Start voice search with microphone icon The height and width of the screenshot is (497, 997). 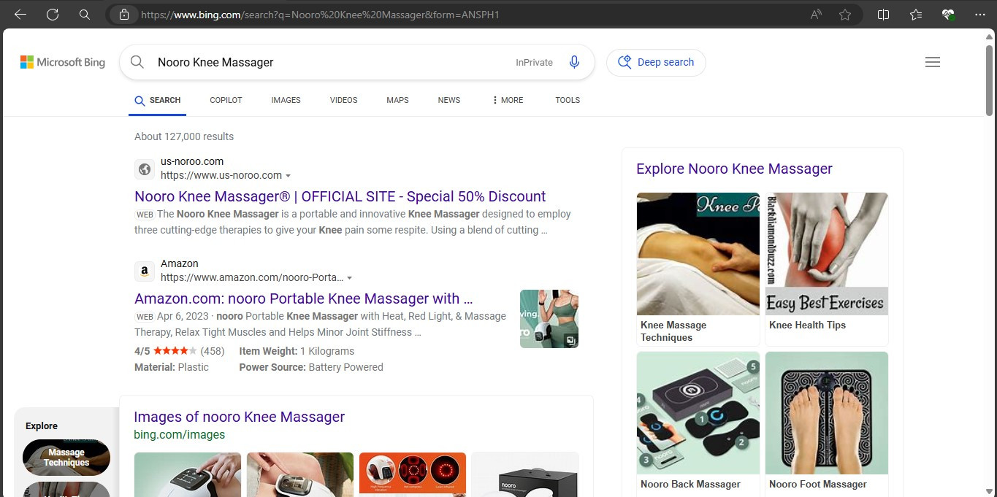(574, 62)
